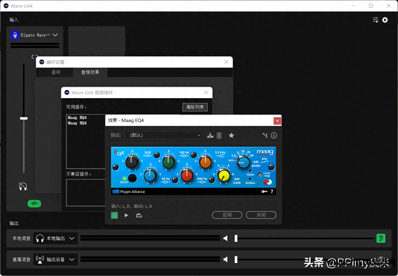Screen dimensions: 398x276
Task: Mute the local mix speaker icon
Action: 225,239
